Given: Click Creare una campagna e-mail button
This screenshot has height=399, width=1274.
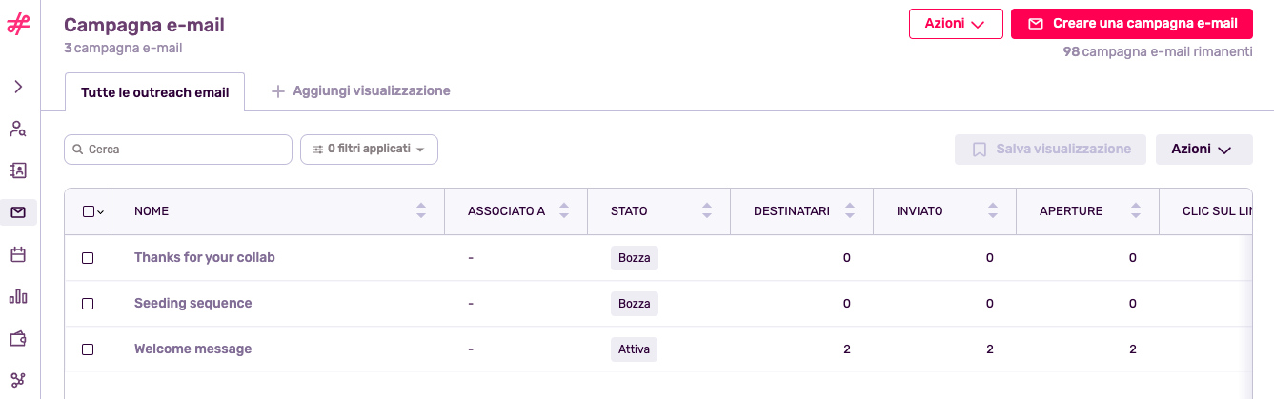Looking at the screenshot, I should click(1132, 24).
